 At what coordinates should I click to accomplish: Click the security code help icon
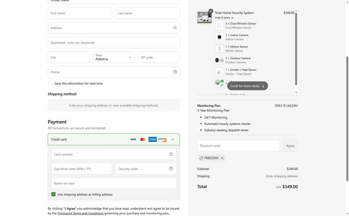coord(171,169)
